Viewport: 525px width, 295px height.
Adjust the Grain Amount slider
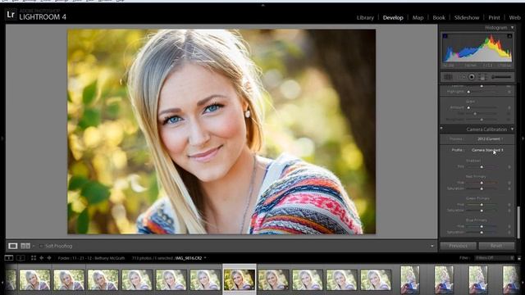(482, 107)
